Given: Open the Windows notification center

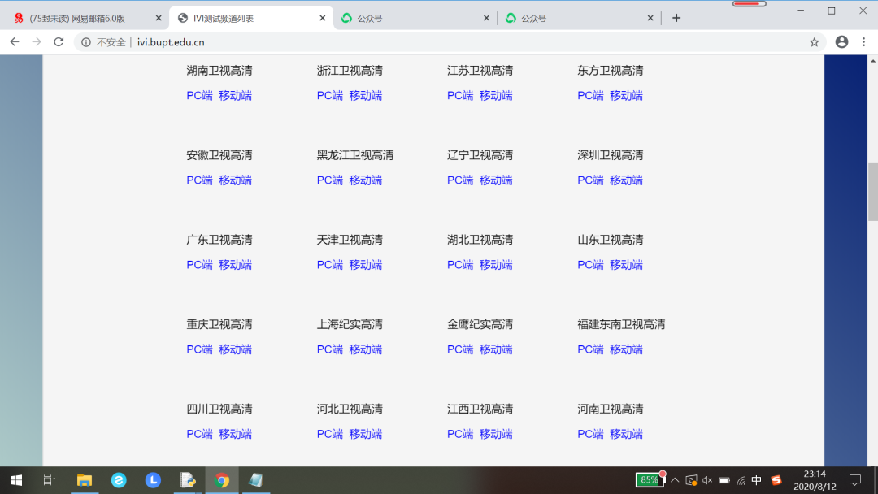Looking at the screenshot, I should [855, 480].
